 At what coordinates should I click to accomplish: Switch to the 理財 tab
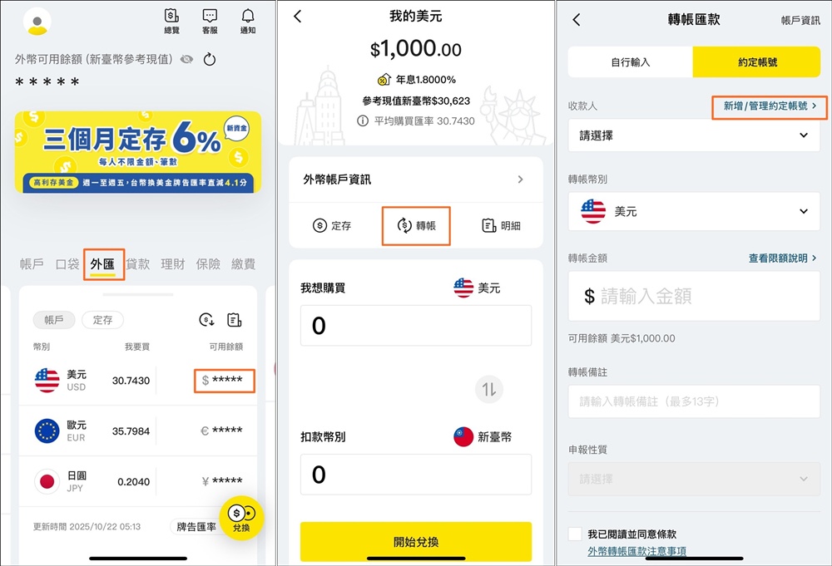point(173,264)
